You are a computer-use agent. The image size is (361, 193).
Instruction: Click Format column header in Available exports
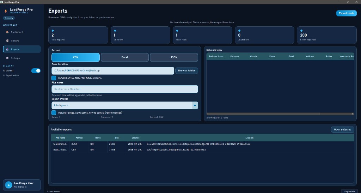79,138
